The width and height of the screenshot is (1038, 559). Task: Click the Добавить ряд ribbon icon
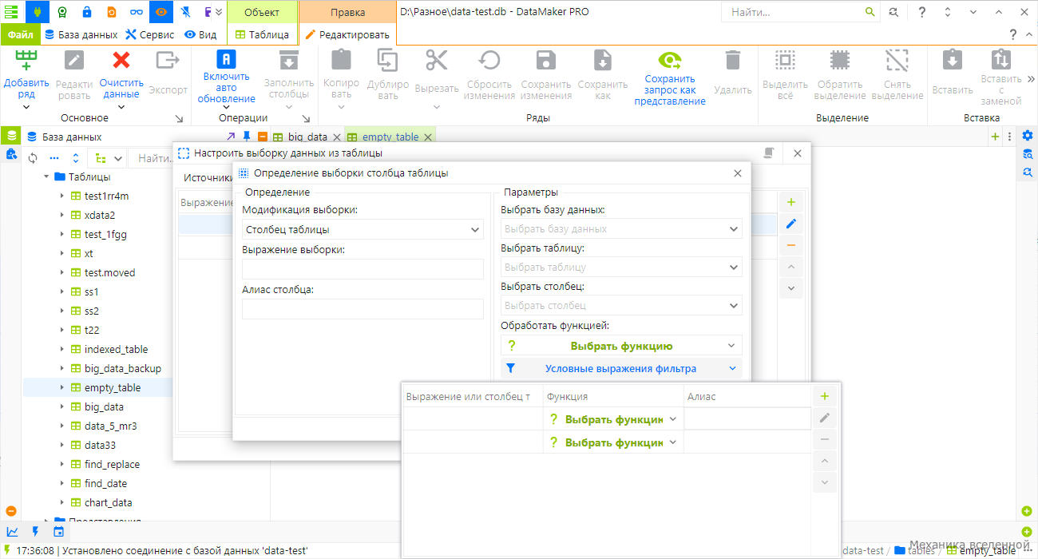[26, 60]
